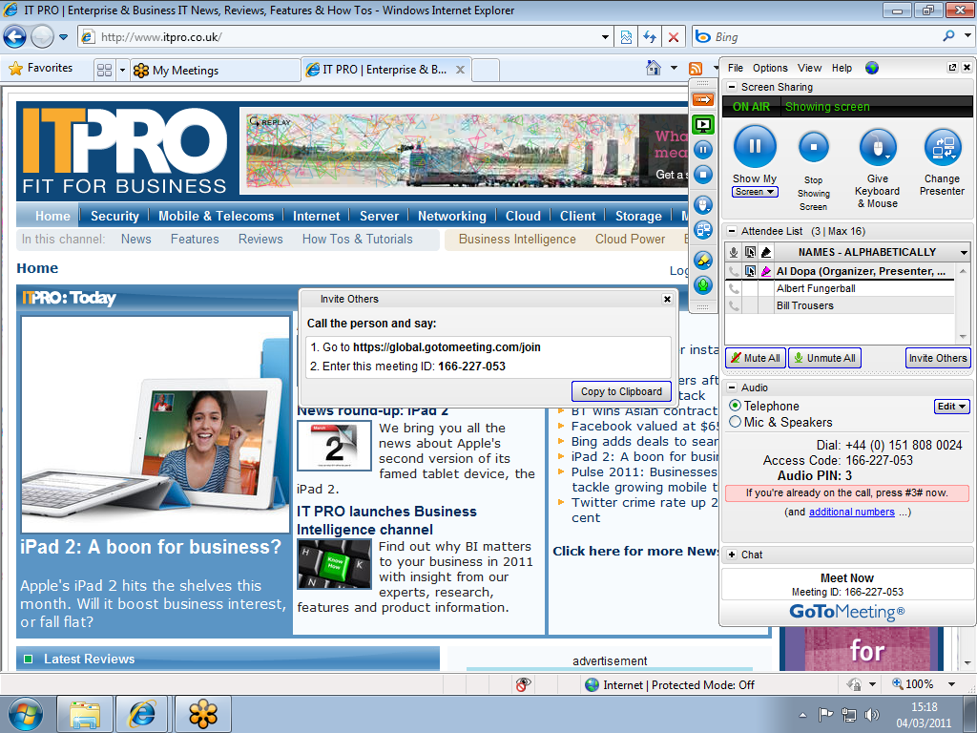The image size is (977, 733).
Task: Click the Change Presenter round icon
Action: click(x=942, y=148)
